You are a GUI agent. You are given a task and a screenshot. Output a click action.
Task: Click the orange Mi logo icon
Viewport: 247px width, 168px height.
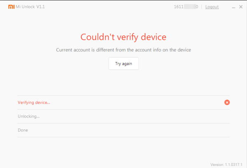[12, 7]
